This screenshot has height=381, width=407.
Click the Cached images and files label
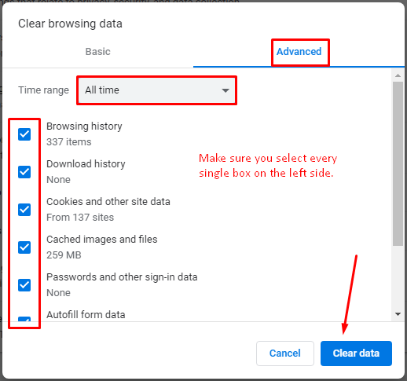[102, 240]
